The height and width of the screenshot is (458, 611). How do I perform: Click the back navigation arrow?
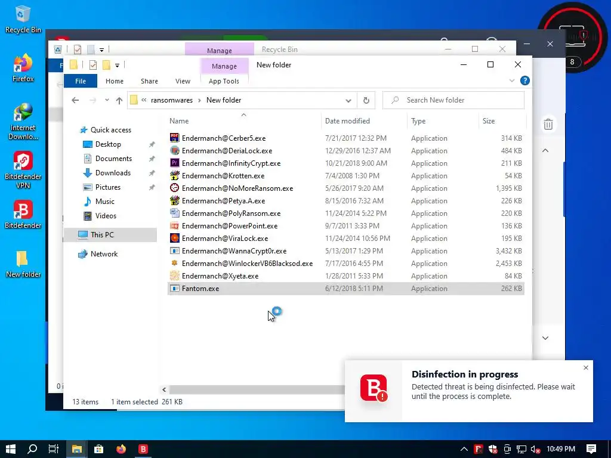(75, 100)
